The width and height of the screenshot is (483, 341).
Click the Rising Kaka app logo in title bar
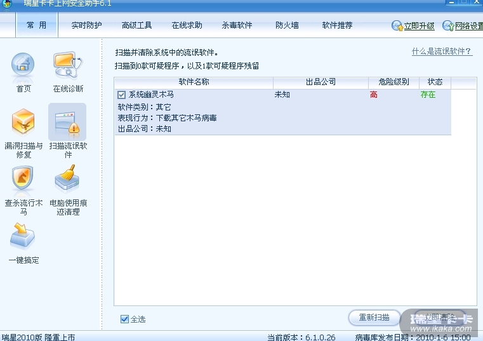tap(7, 3)
